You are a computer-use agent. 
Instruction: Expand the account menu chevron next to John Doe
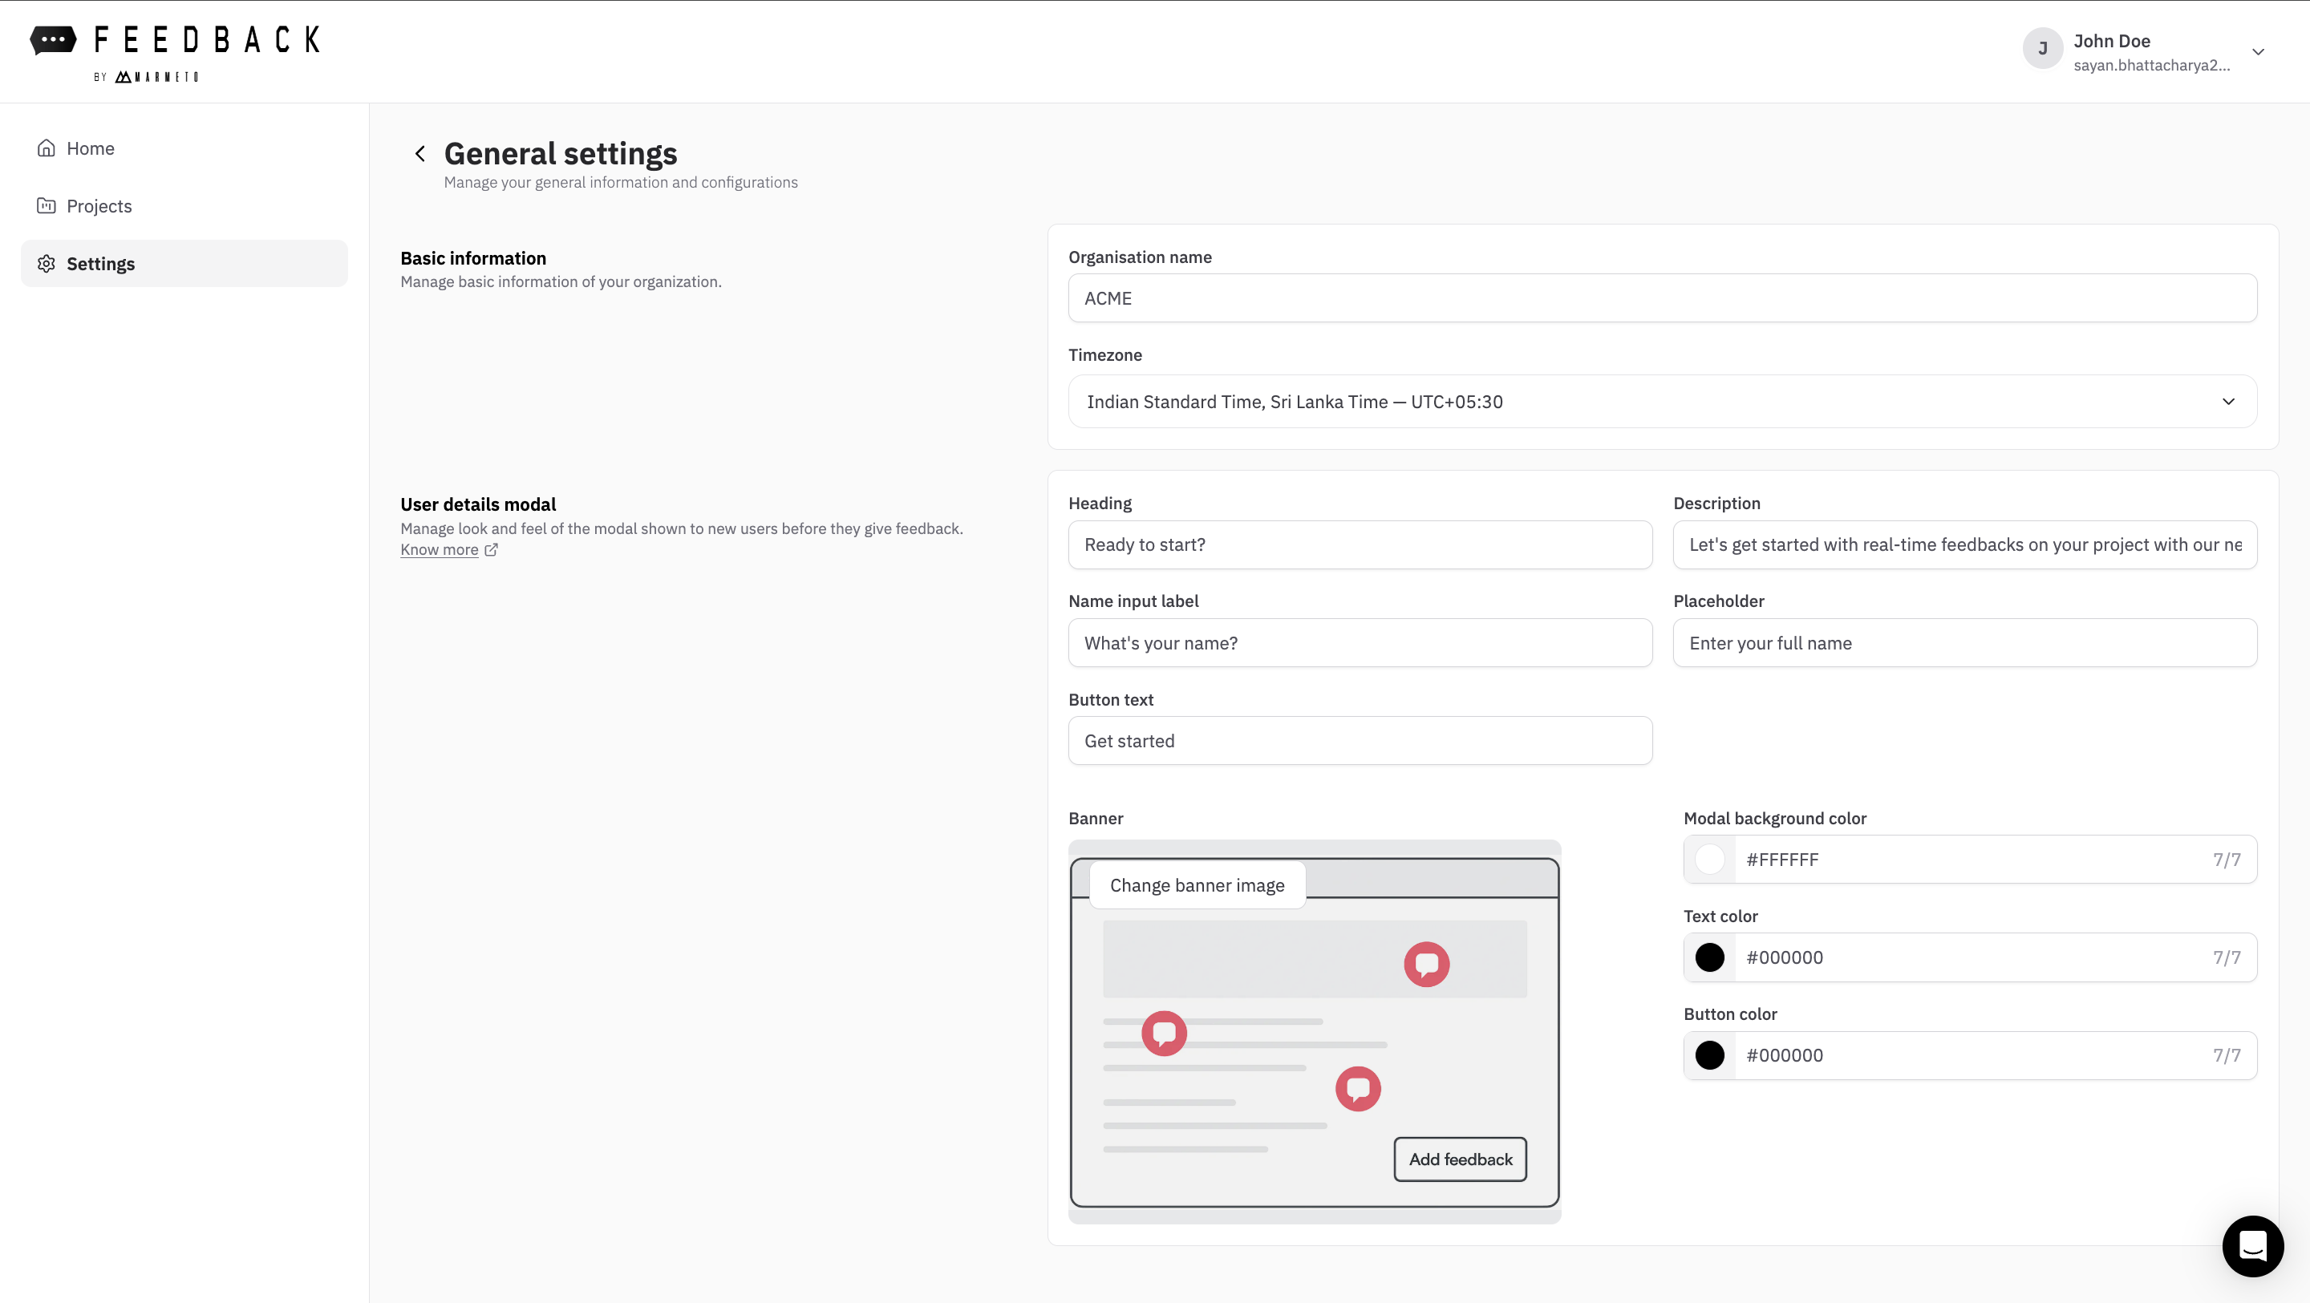pos(2259,52)
